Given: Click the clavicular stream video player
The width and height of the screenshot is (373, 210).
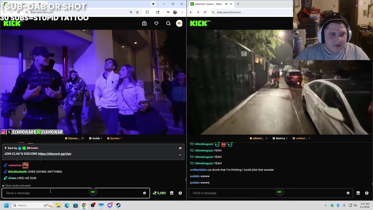Looking at the screenshot, I should click(93, 82).
